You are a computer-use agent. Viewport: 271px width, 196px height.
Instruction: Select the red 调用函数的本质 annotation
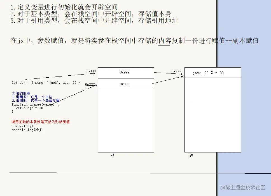coord(41,122)
